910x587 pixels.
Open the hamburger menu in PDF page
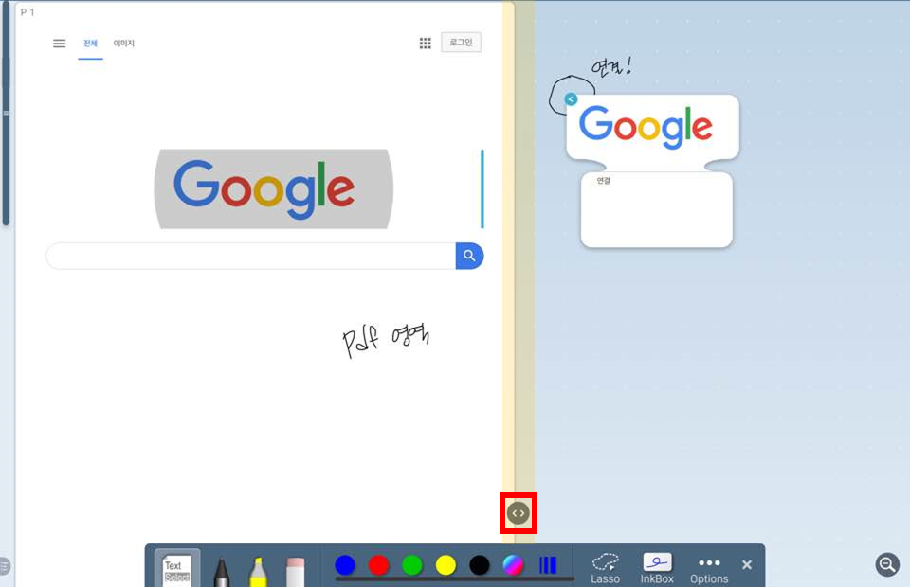pos(59,44)
